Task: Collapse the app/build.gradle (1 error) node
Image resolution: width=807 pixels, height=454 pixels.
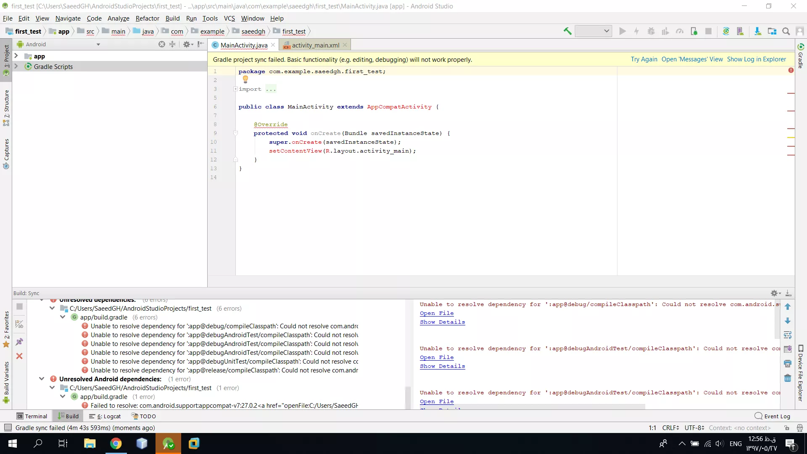Action: 63,397
